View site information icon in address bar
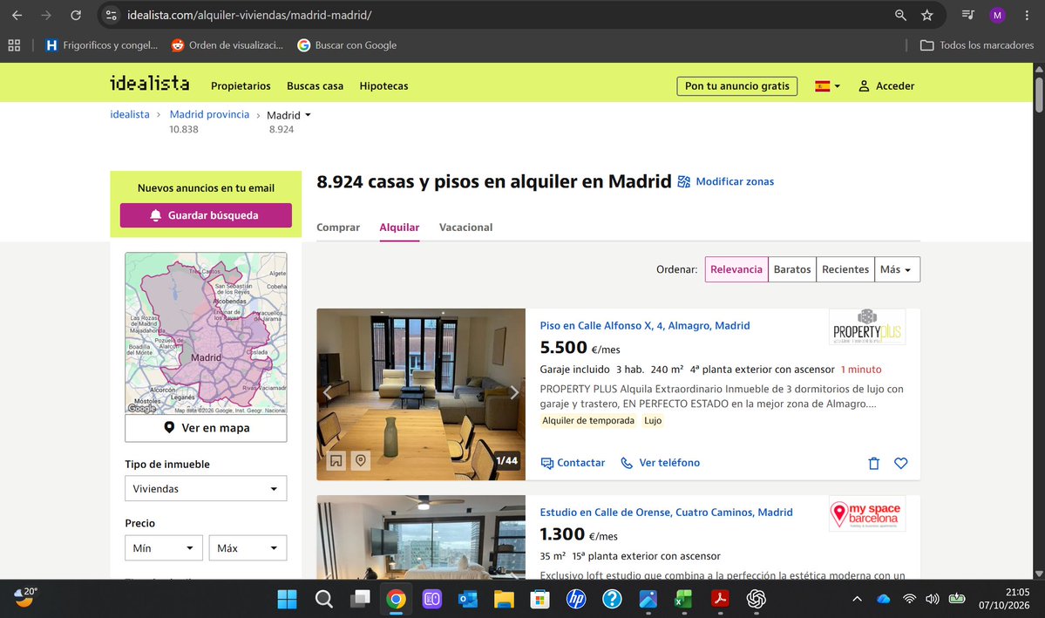Screen dimensions: 1045x618 click(x=112, y=15)
